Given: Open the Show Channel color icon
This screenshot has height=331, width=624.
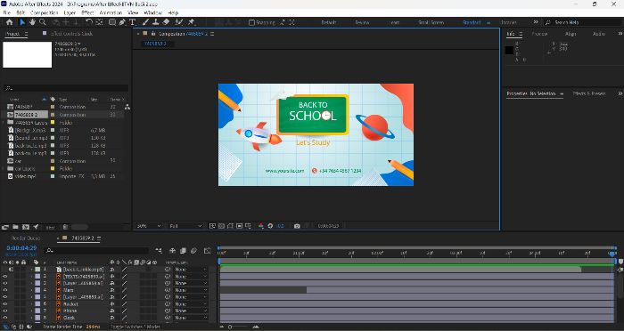Looking at the screenshot, I should (x=260, y=226).
